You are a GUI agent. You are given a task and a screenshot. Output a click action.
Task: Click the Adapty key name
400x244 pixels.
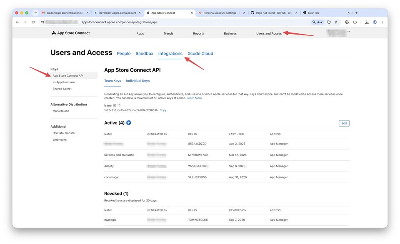tap(109, 166)
